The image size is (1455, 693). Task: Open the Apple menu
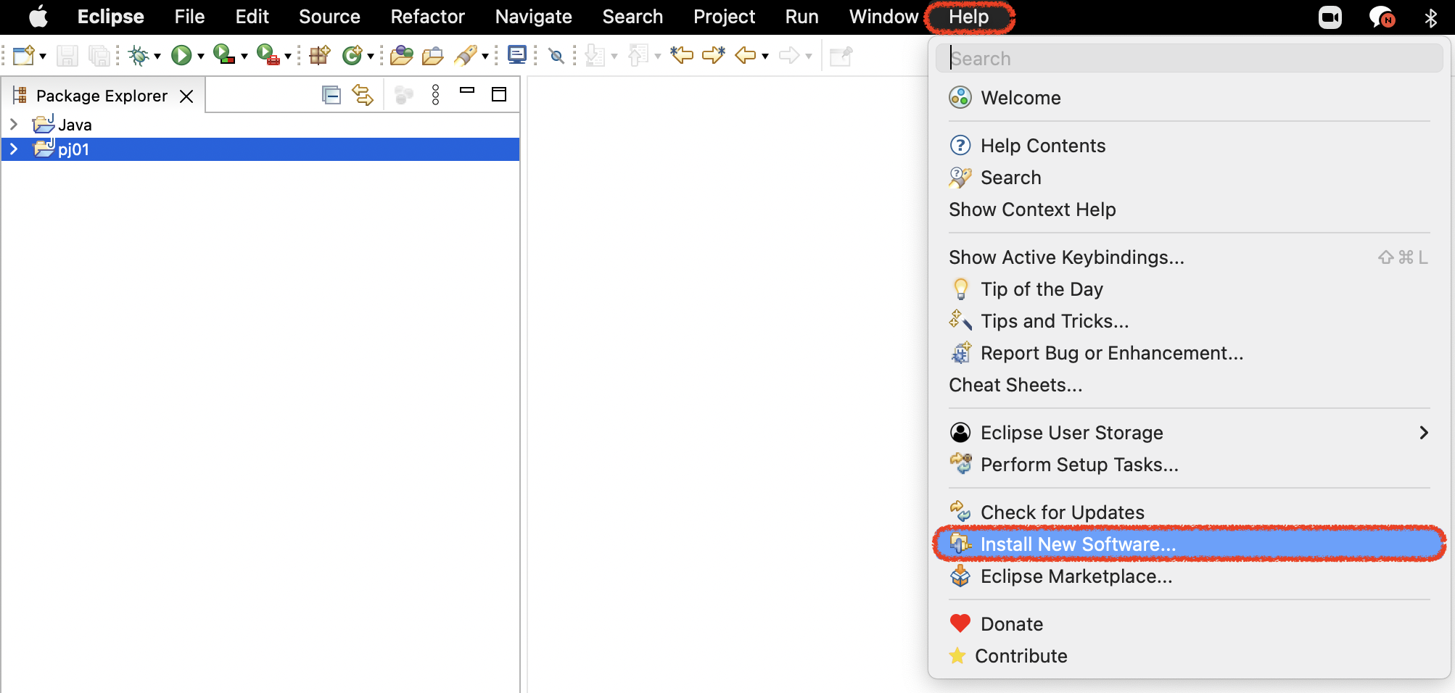click(38, 17)
